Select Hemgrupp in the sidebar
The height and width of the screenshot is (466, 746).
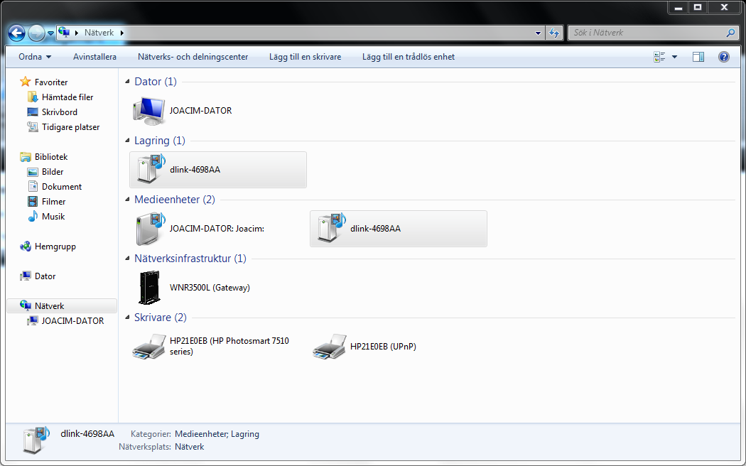pos(55,246)
